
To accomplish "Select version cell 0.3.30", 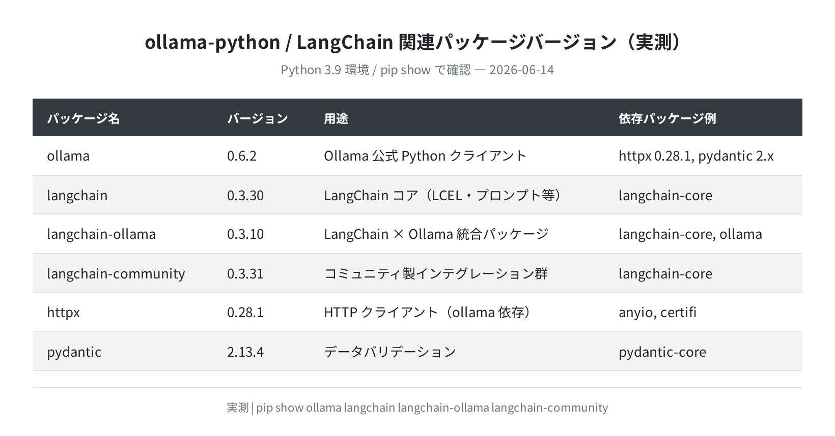I will (x=245, y=195).
